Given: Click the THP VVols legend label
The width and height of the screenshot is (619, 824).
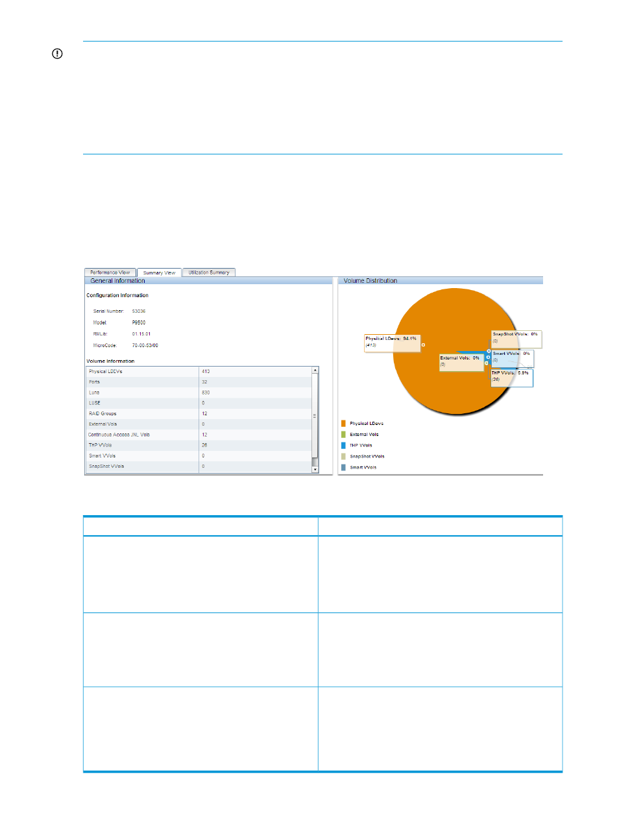Looking at the screenshot, I should click(361, 446).
